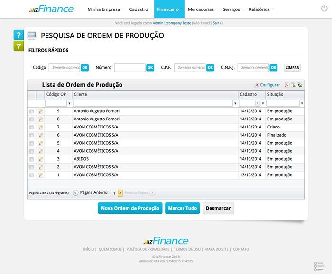Edit production order 9 via pencil icon
Screen dimensions: 332x274
click(x=40, y=111)
